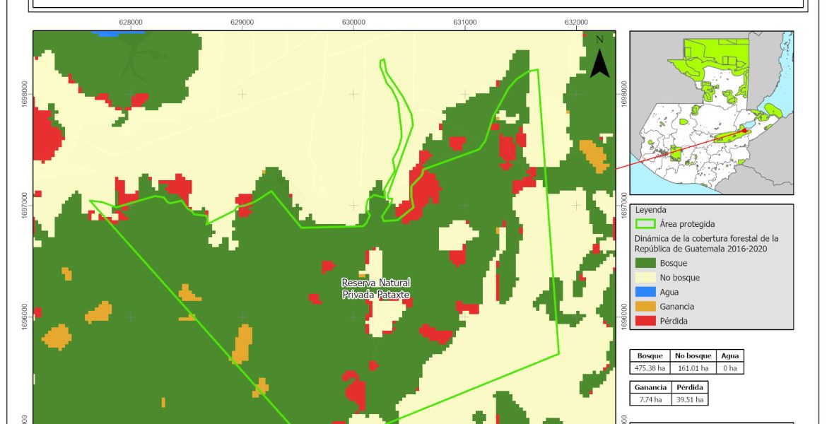
Task: Click the 475.38 ha Bosque table value
Action: pyautogui.click(x=650, y=368)
